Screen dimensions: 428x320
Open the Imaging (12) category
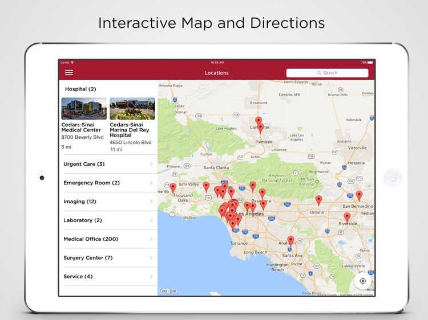(x=110, y=202)
